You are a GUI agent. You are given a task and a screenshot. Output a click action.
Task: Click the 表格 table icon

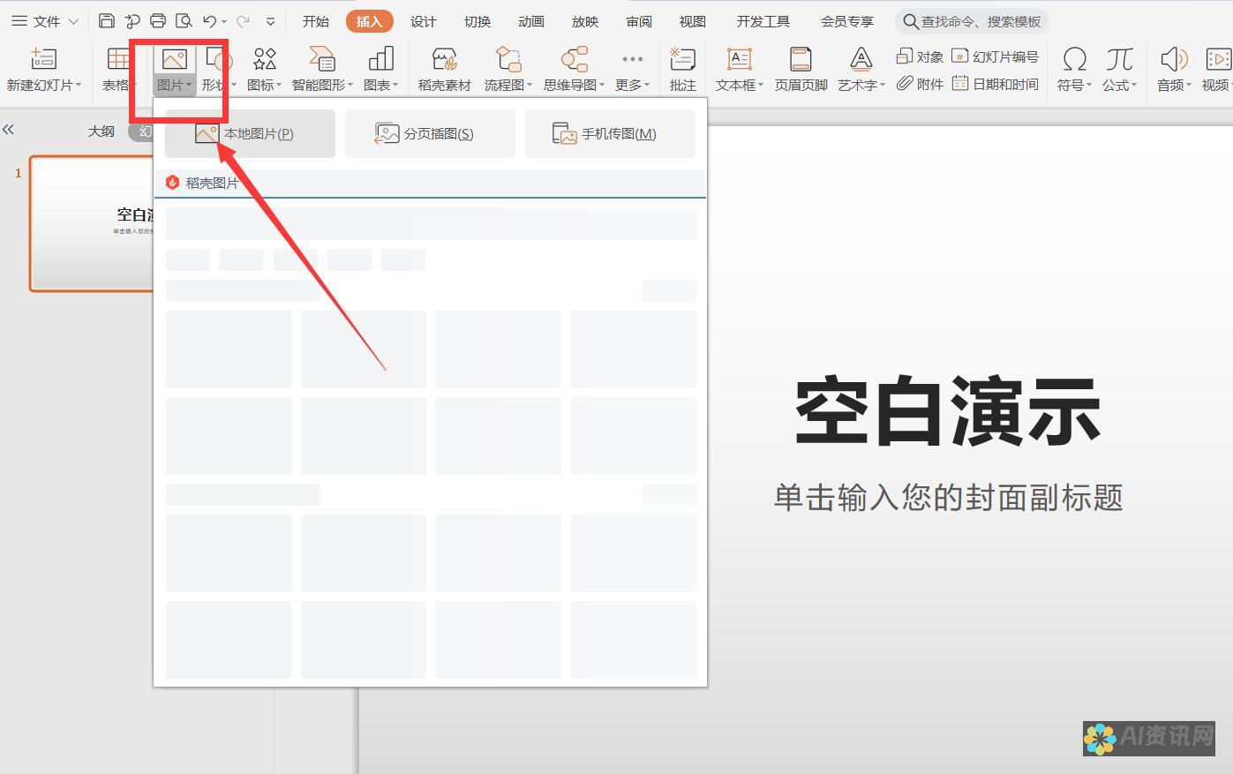tap(117, 59)
